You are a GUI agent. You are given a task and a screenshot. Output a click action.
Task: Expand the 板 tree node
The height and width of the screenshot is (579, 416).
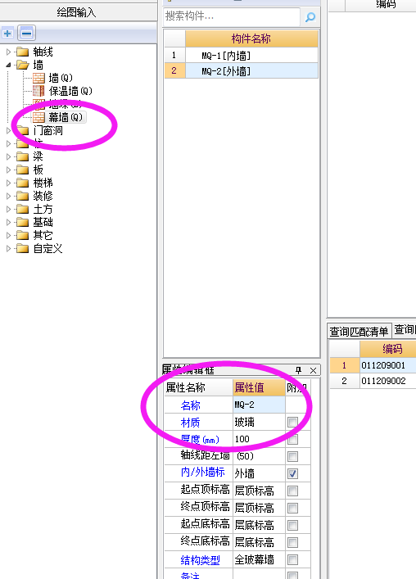click(x=8, y=170)
